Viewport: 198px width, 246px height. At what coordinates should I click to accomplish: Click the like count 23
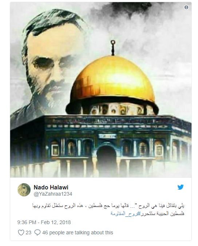pyautogui.click(x=28, y=232)
